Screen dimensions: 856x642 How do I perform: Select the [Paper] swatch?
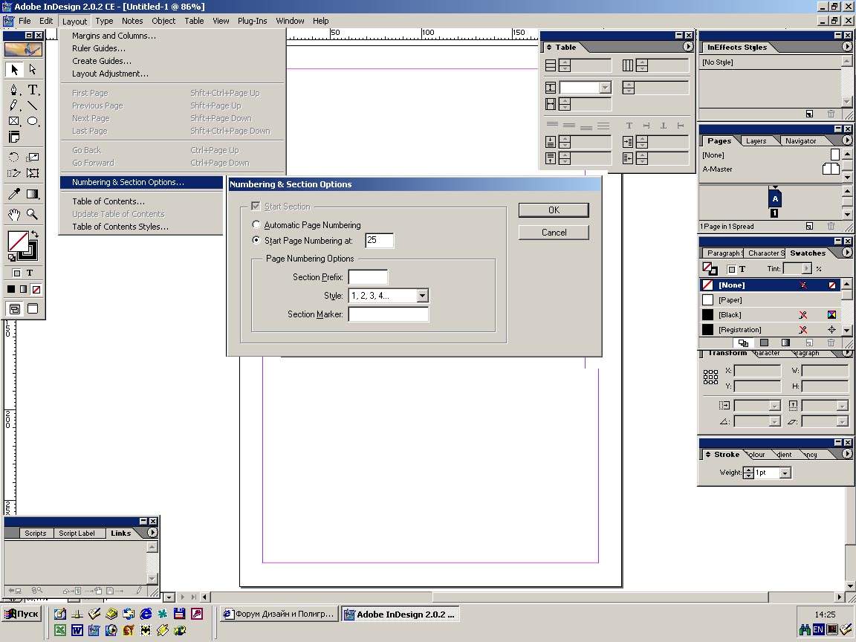771,299
